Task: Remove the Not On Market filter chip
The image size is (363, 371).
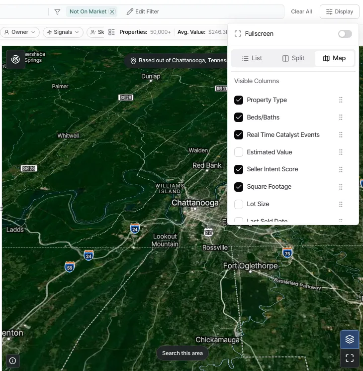Action: pyautogui.click(x=112, y=11)
